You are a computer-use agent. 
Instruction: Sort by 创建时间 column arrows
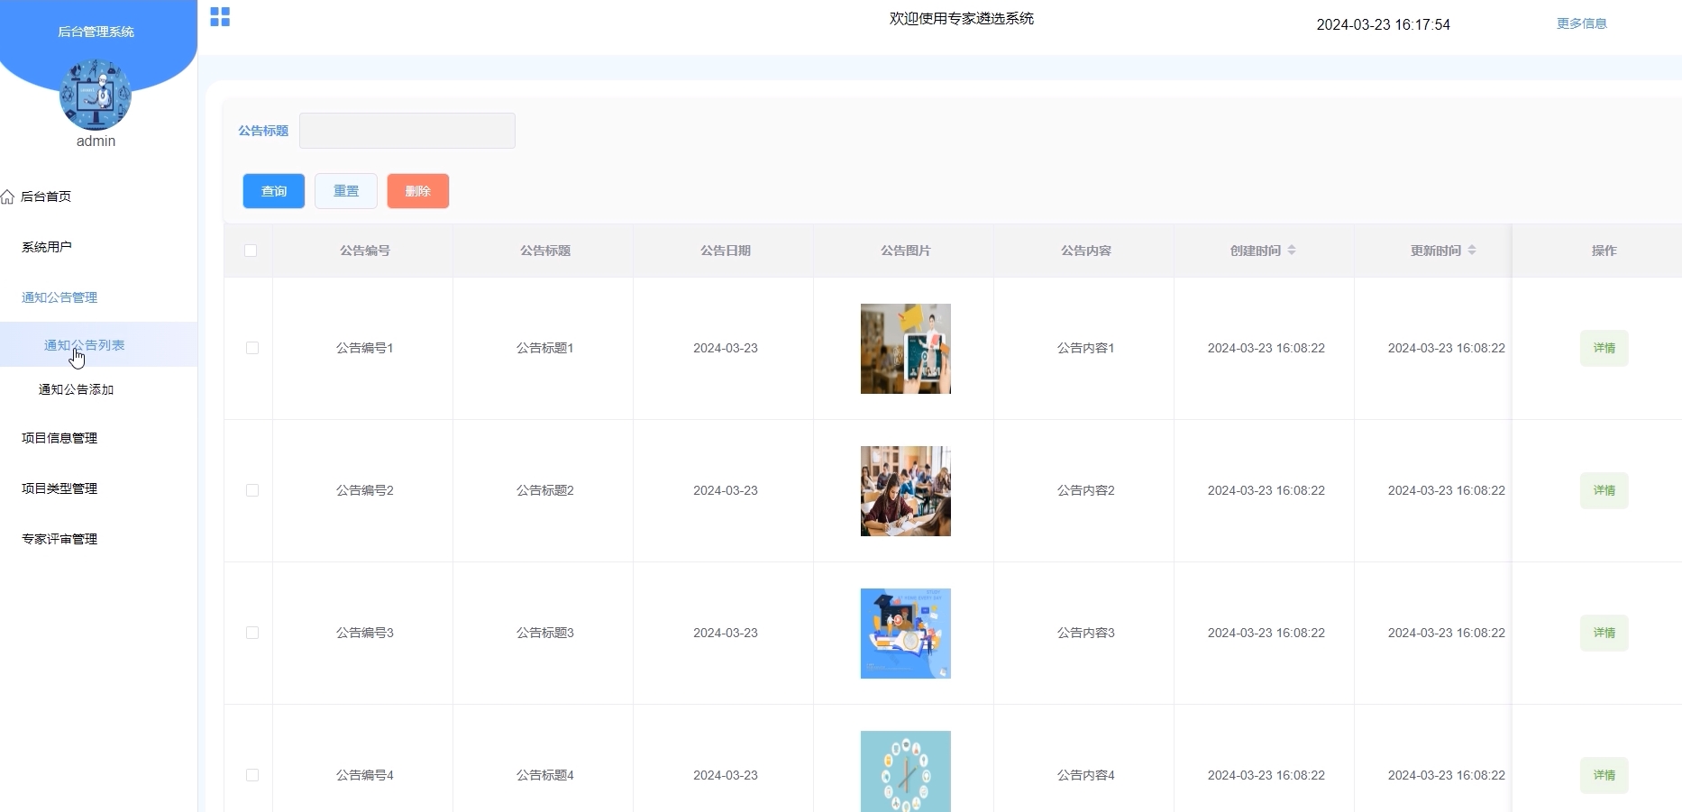point(1292,251)
